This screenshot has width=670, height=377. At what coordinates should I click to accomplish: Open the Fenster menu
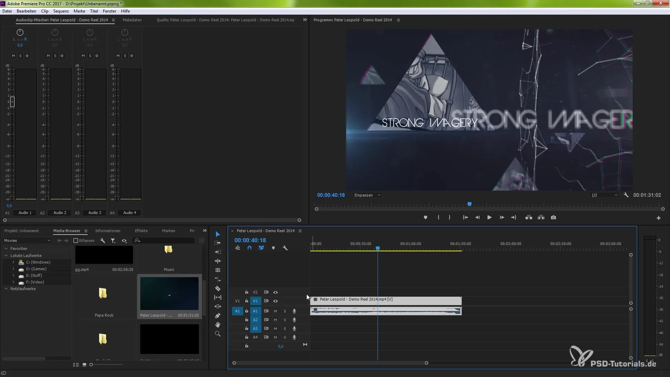[110, 11]
